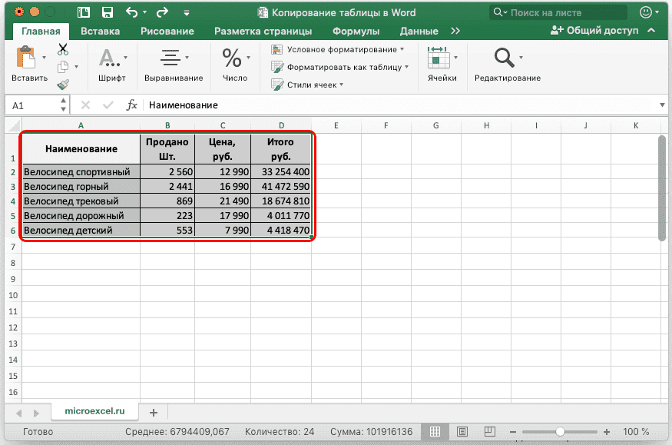Click the Undo arrow icon
Screen dimensions: 672x445
point(132,12)
